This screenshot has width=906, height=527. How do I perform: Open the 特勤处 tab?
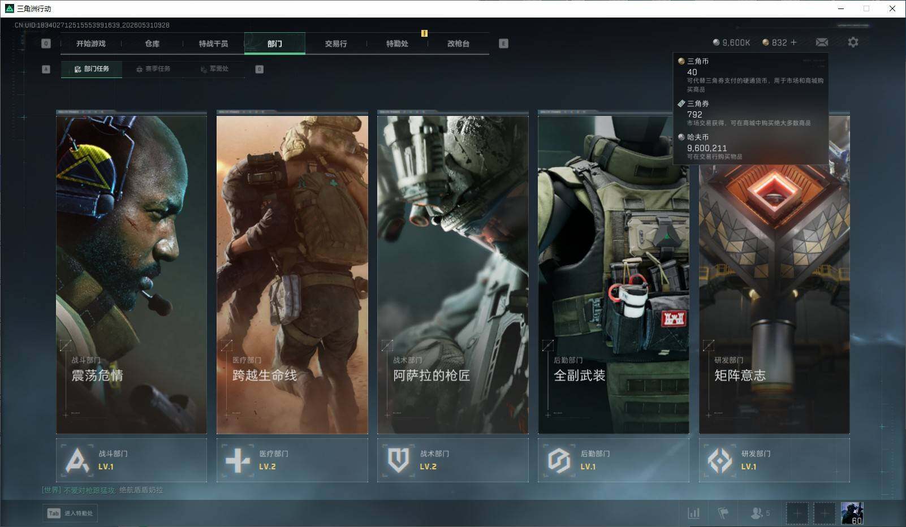pyautogui.click(x=397, y=44)
